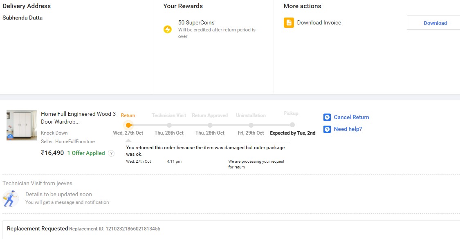This screenshot has height=239, width=460.
Task: Select the orange Return step marker
Action: [128, 125]
